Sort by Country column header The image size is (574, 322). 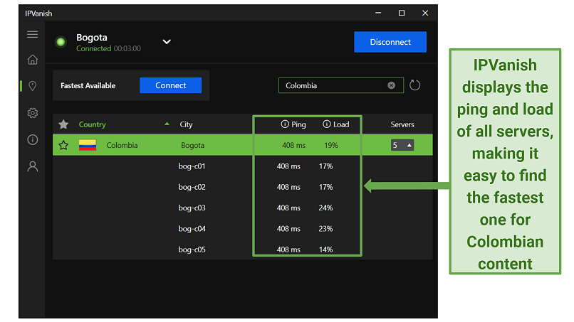(93, 124)
